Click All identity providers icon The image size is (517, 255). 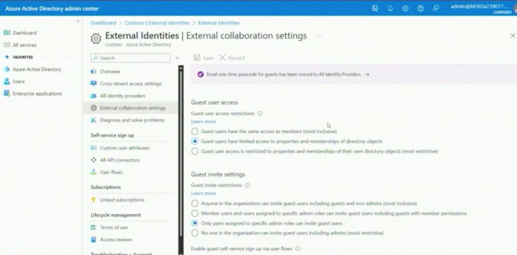point(94,96)
